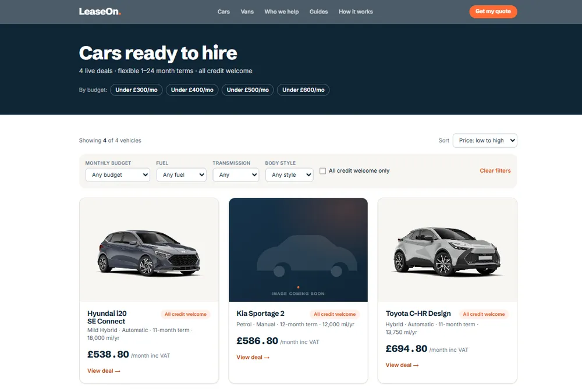The width and height of the screenshot is (582, 392).
Task: Click the Toyota C-HR Design title
Action: [418, 313]
